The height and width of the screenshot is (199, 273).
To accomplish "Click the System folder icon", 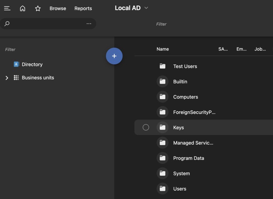I will click(x=162, y=173).
